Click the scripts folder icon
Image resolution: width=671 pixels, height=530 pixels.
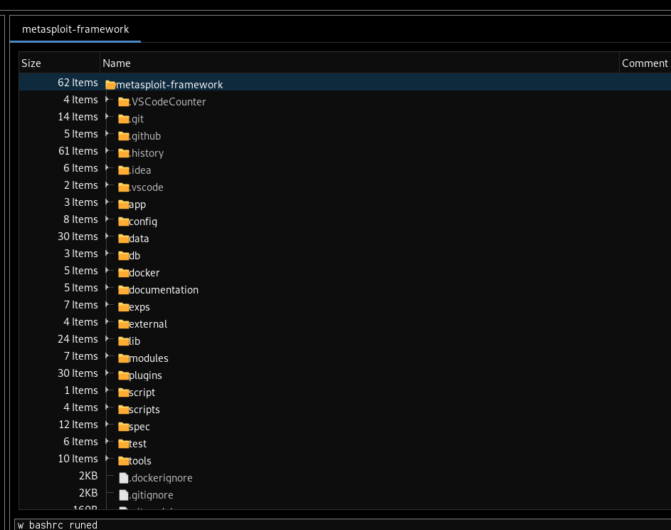(x=124, y=410)
